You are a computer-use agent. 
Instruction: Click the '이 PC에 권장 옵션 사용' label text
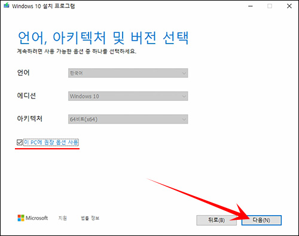pyautogui.click(x=51, y=142)
